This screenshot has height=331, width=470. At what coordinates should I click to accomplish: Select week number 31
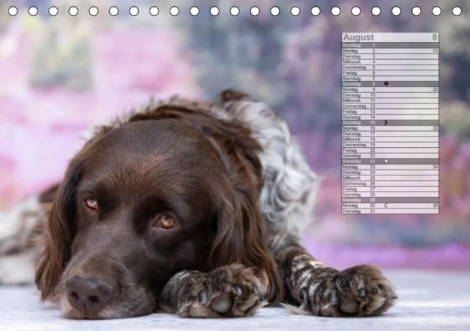pos(435,51)
